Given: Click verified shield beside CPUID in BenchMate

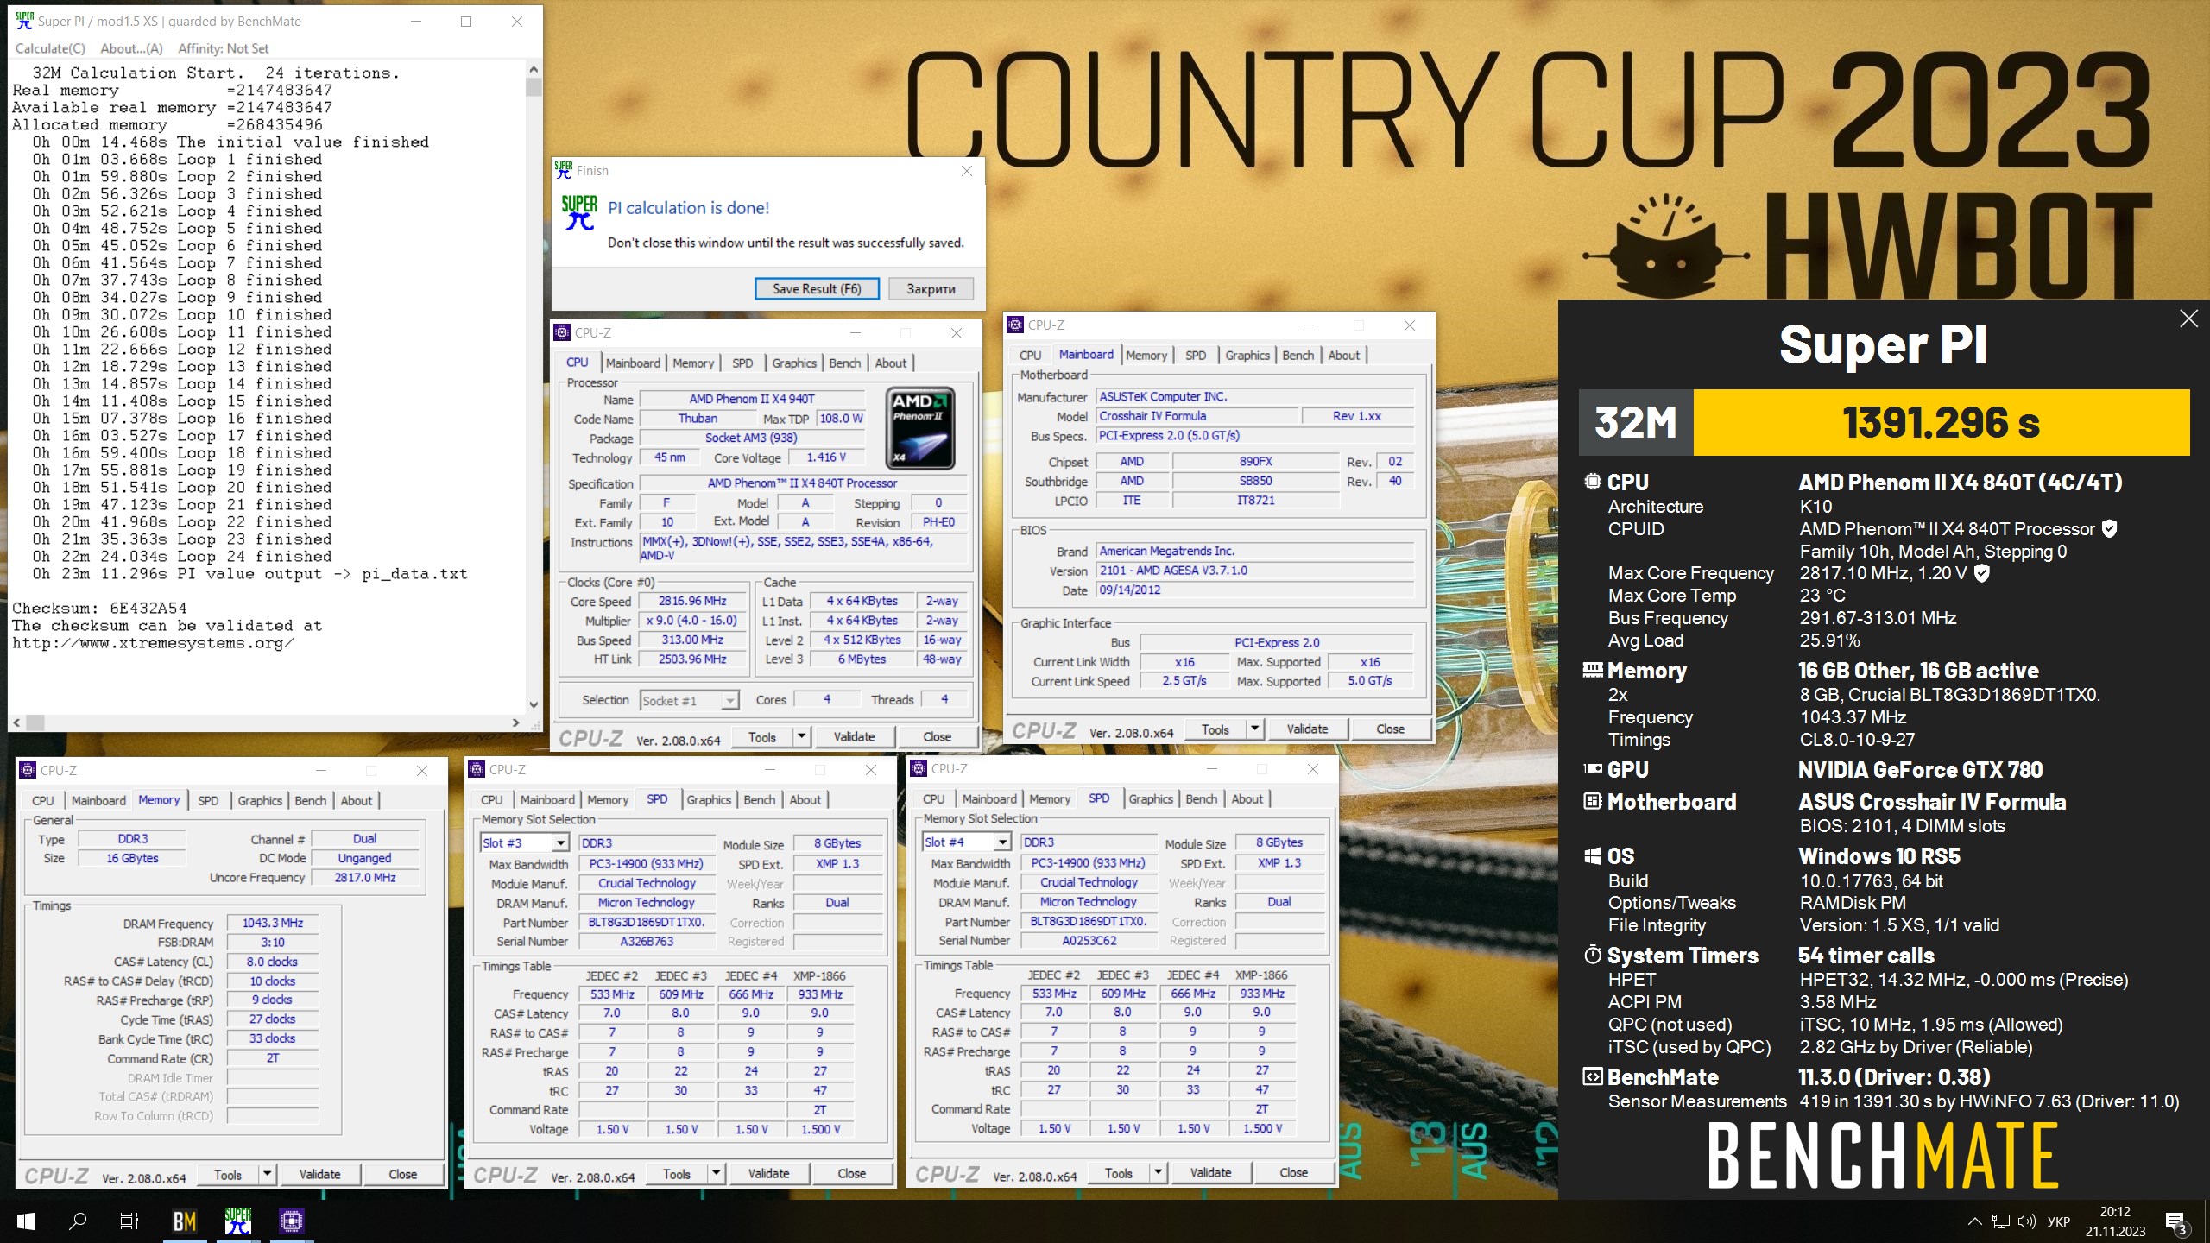Looking at the screenshot, I should coord(2109,528).
